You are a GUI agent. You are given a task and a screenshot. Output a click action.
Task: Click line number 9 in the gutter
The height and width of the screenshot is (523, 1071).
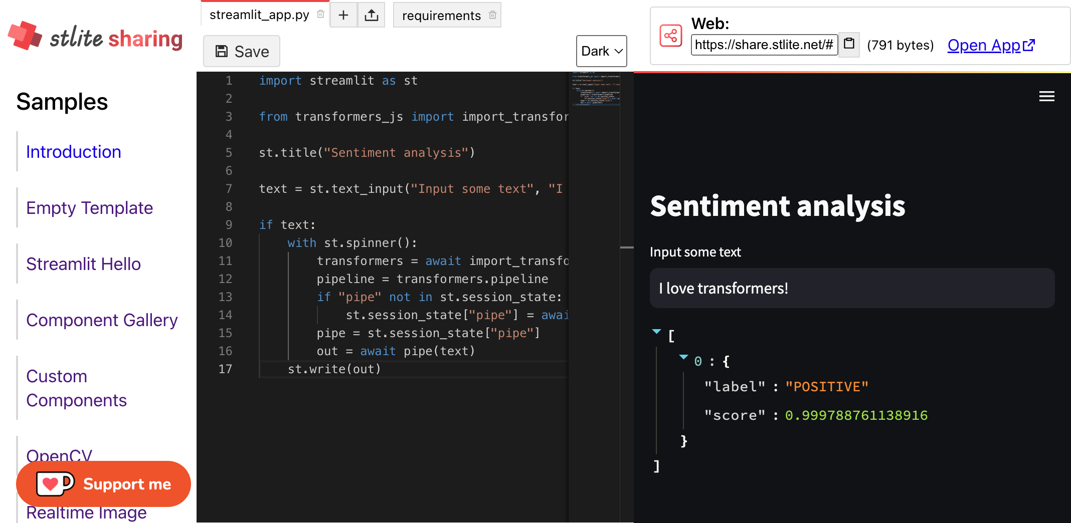(x=229, y=225)
